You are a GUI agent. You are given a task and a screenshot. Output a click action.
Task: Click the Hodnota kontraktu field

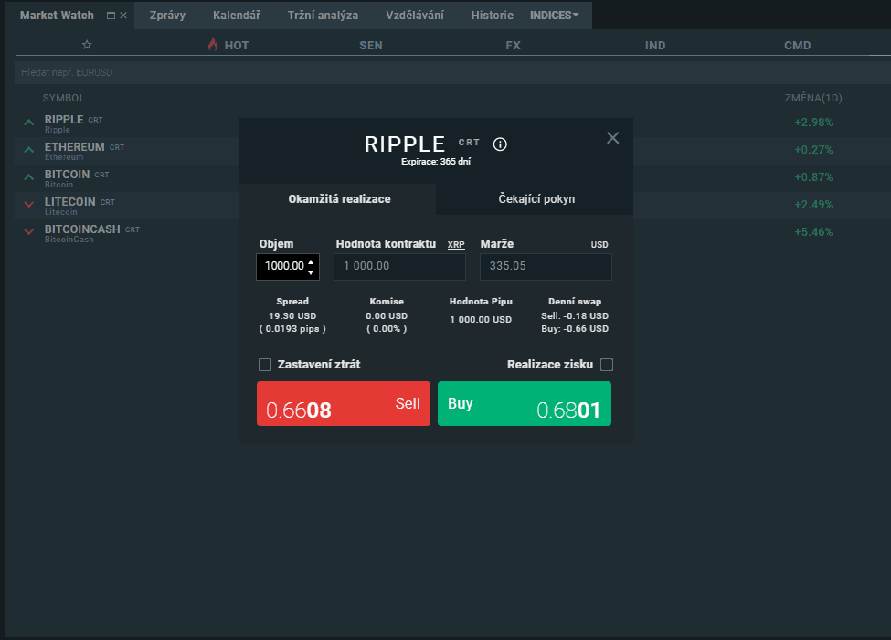point(399,267)
